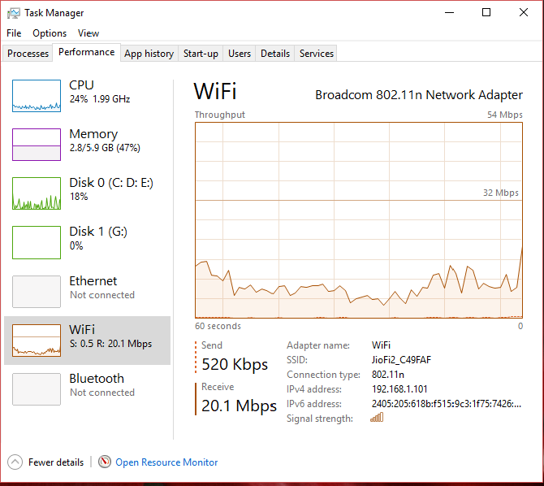Switch to the Processes tab

pos(28,54)
